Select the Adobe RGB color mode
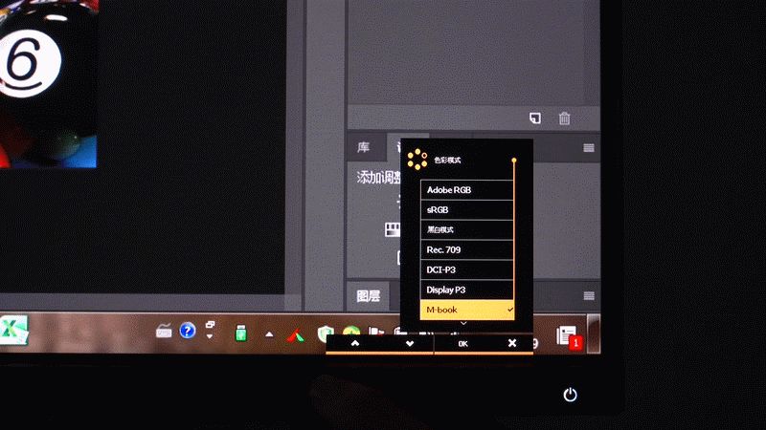The width and height of the screenshot is (766, 430). pyautogui.click(x=466, y=189)
